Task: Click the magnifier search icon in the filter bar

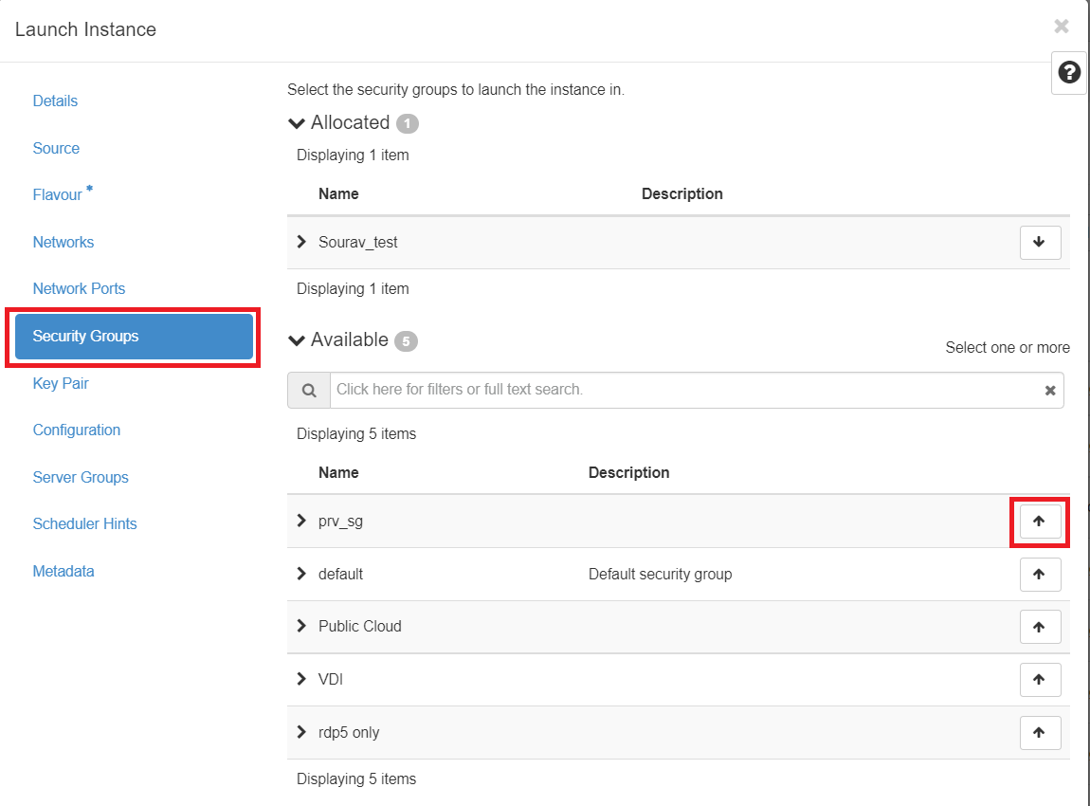Action: [x=309, y=390]
